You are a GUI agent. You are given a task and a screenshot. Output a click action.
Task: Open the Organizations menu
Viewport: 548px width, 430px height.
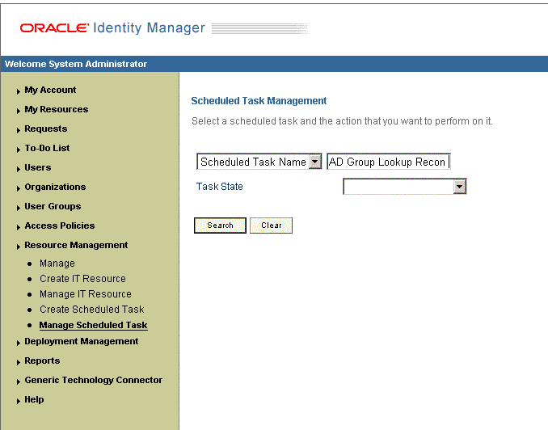pyautogui.click(x=55, y=187)
